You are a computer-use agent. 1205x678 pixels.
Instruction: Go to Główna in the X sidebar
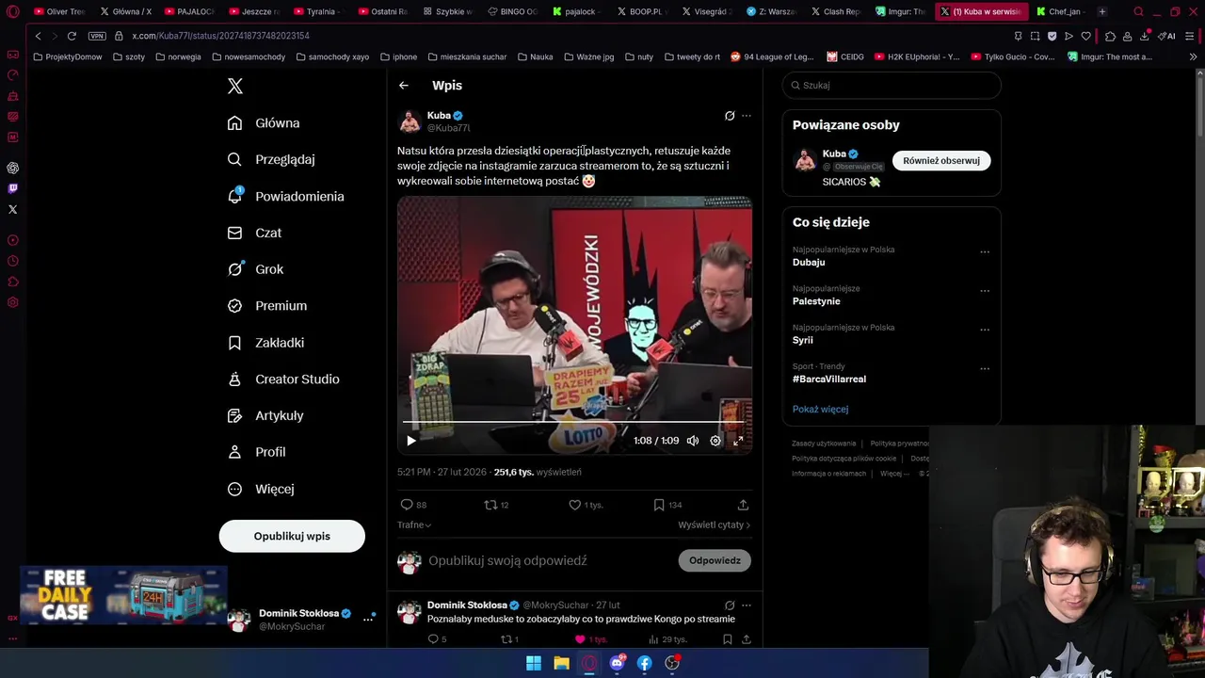click(x=264, y=123)
